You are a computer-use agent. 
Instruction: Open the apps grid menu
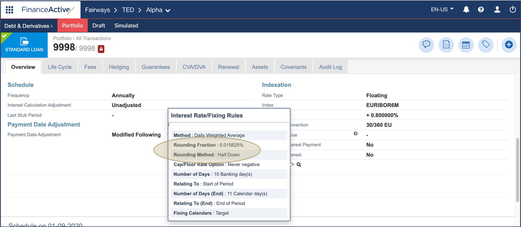tap(9, 10)
